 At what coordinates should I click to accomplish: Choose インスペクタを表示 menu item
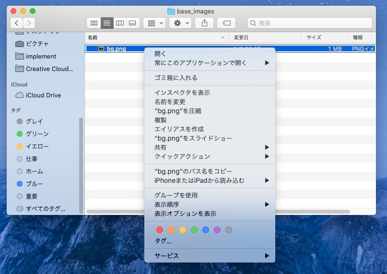point(210,93)
